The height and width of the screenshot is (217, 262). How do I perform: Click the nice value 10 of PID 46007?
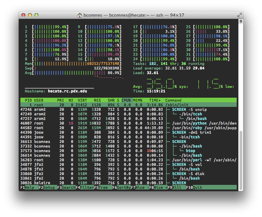71,123
